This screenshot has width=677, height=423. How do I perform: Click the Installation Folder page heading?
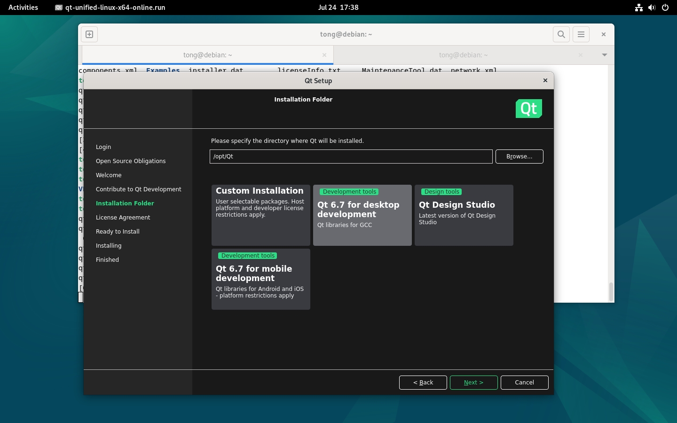pos(303,100)
